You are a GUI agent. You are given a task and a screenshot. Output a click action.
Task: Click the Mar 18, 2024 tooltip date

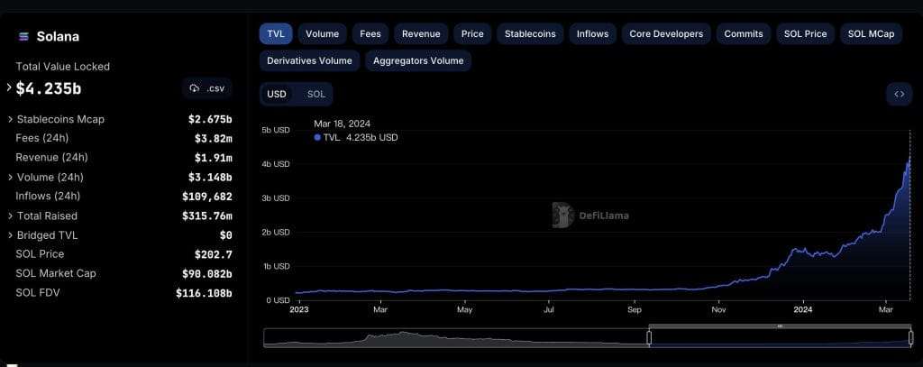click(x=342, y=124)
